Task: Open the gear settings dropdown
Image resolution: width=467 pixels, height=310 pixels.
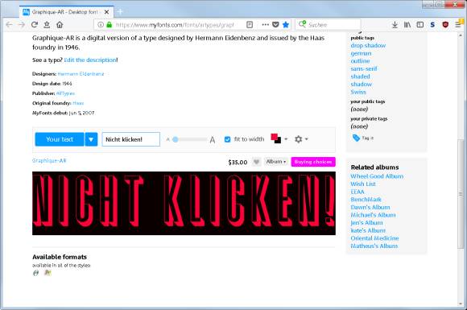Action: pos(301,139)
